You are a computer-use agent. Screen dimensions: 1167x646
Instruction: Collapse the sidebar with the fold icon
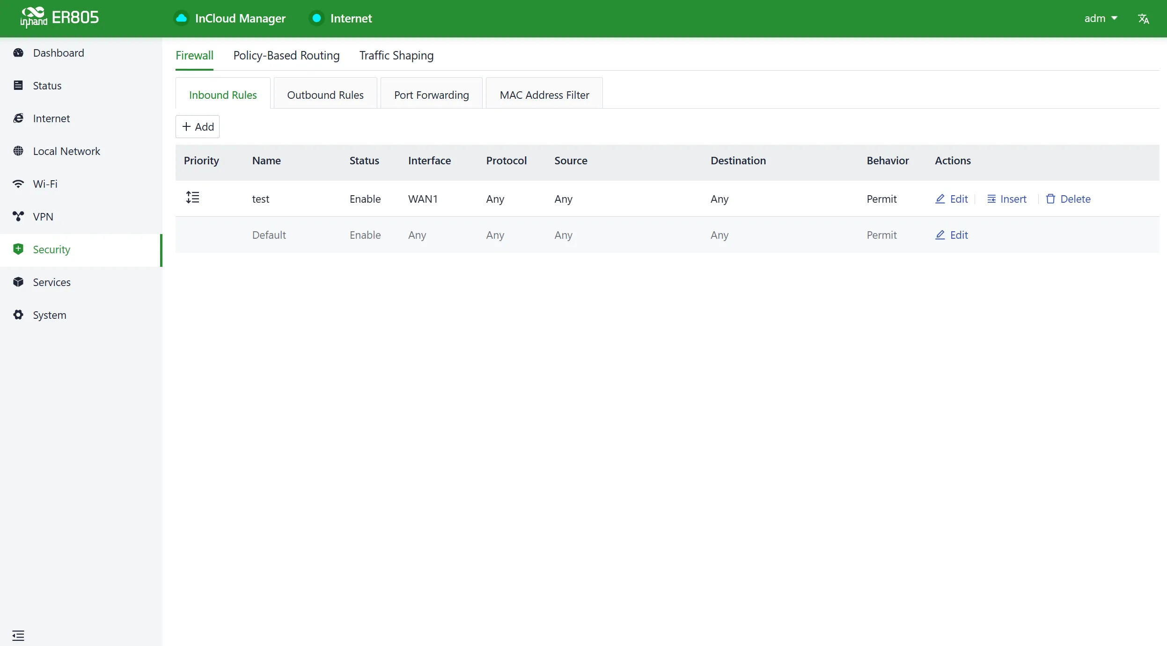click(18, 635)
